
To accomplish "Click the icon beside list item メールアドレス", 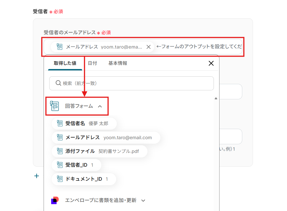I will [x=59, y=137].
